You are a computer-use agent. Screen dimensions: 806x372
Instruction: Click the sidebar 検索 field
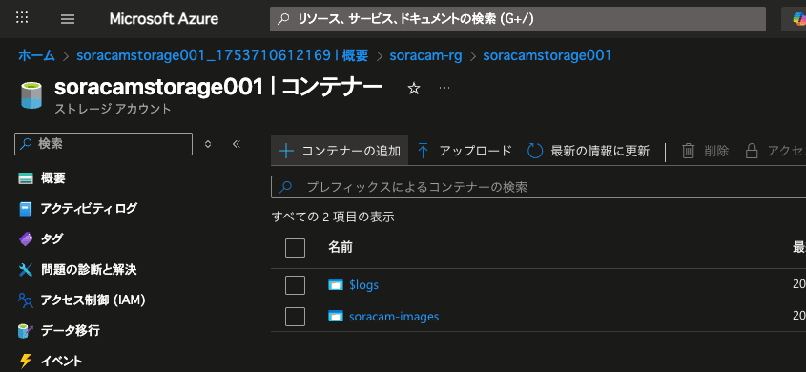point(103,144)
